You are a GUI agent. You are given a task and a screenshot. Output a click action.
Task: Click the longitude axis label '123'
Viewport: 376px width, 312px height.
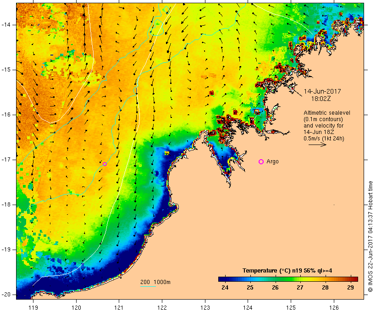(205, 308)
